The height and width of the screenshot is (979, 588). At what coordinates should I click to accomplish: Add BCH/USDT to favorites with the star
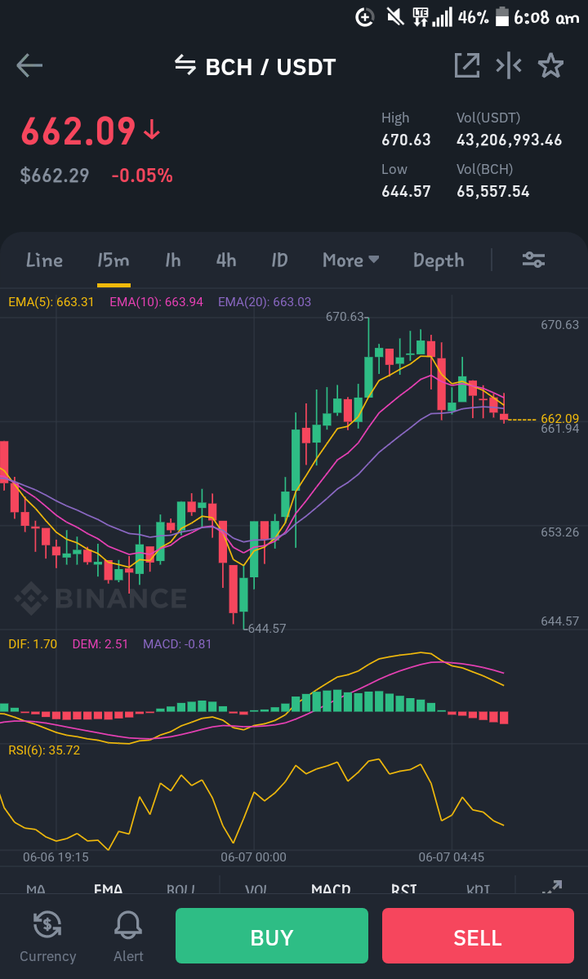click(550, 65)
